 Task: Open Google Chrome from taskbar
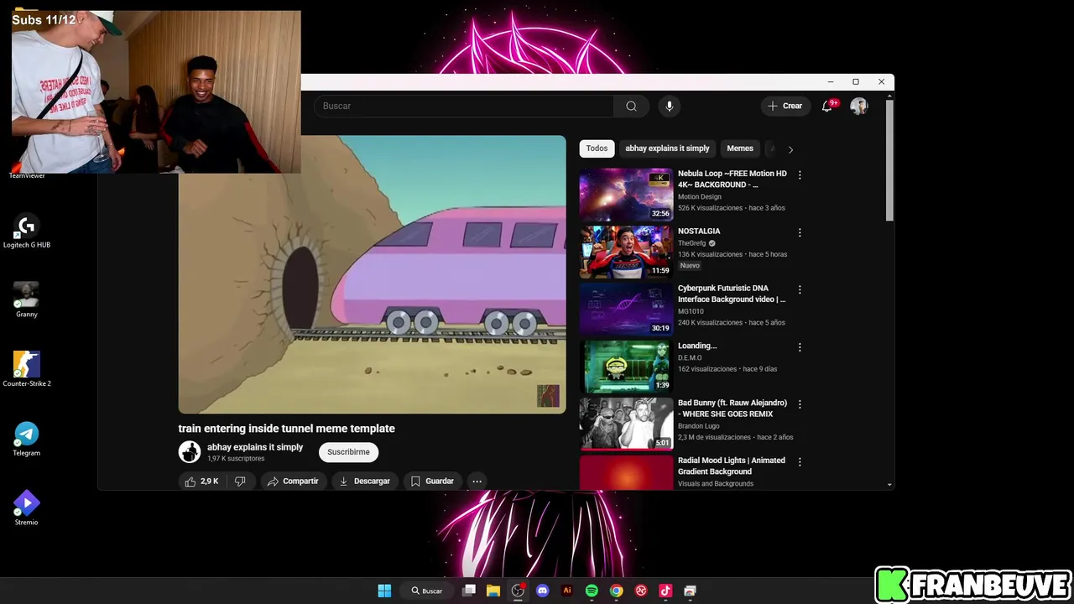point(616,591)
